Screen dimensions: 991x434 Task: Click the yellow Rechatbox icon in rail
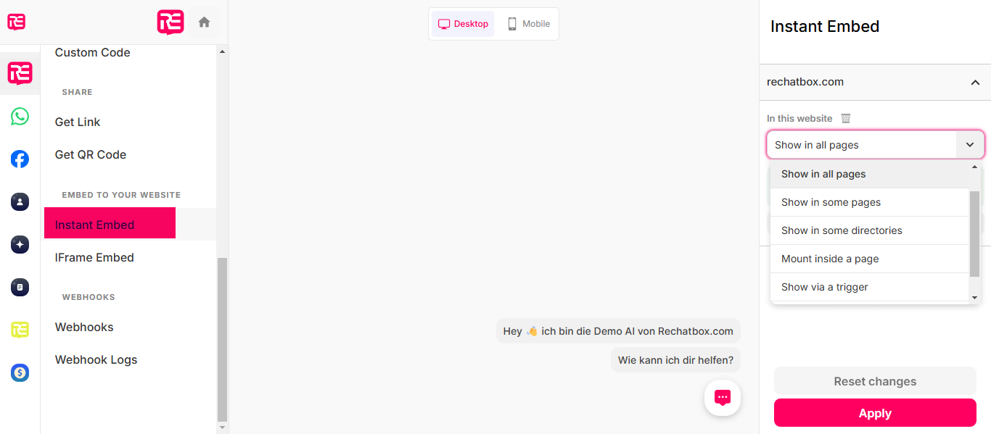coord(20,330)
